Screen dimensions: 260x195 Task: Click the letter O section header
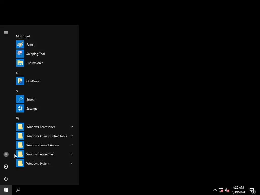tap(17, 73)
